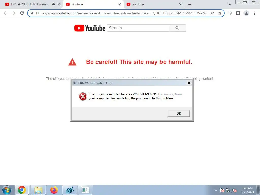Viewport: 260px width, 195px height.
Task: Show hidden tray icons arrow
Action: [x=216, y=190]
